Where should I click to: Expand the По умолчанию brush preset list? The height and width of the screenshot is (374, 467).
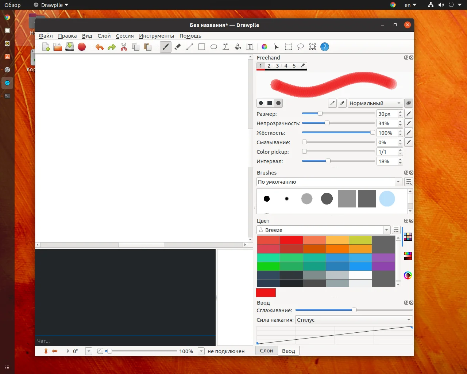coord(398,182)
